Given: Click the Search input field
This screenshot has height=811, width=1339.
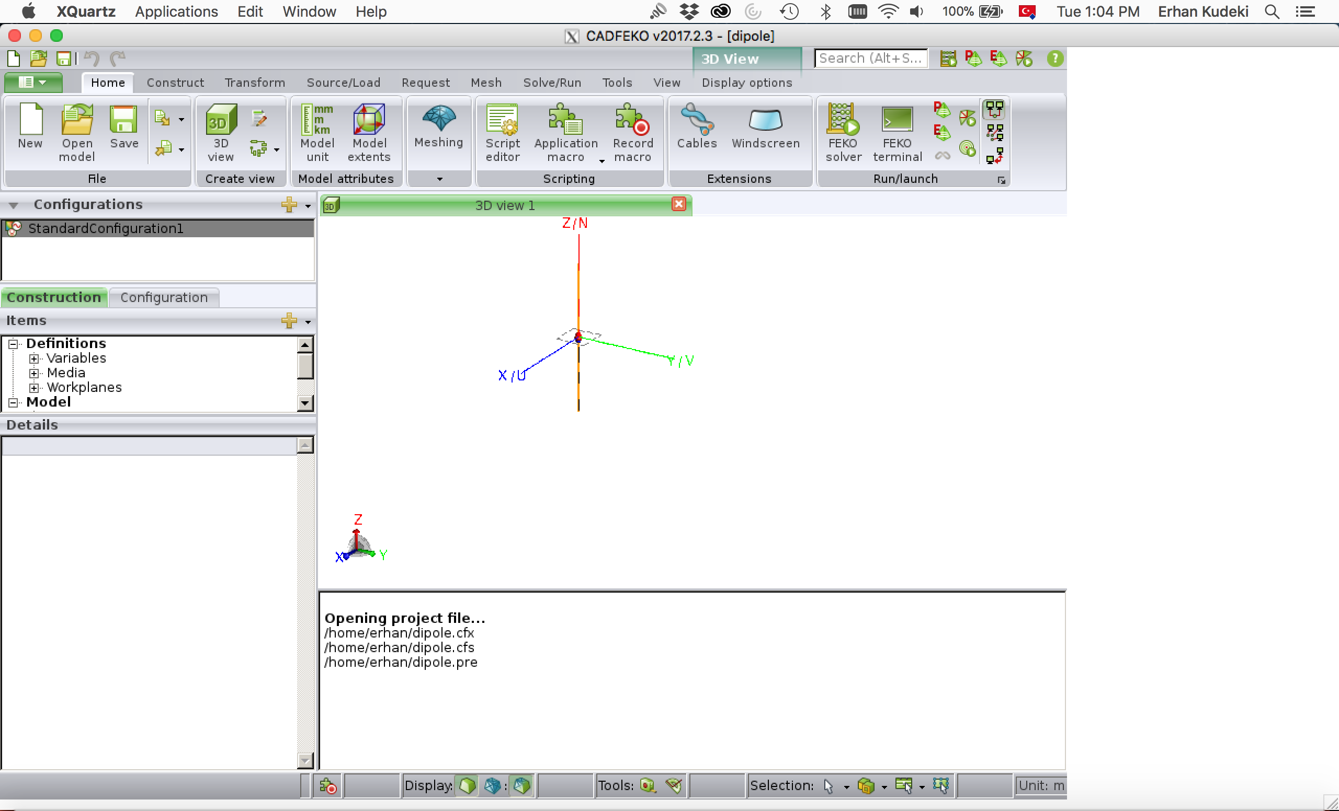Looking at the screenshot, I should 869,58.
